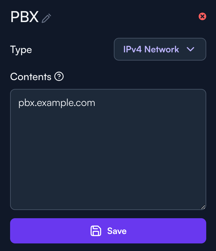Click the 'Type' field label
This screenshot has height=251, width=216.
(21, 50)
